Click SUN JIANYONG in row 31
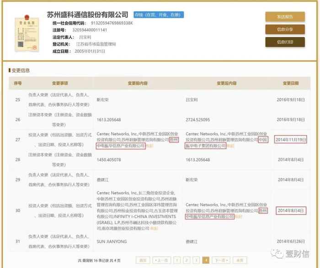 [112, 242]
